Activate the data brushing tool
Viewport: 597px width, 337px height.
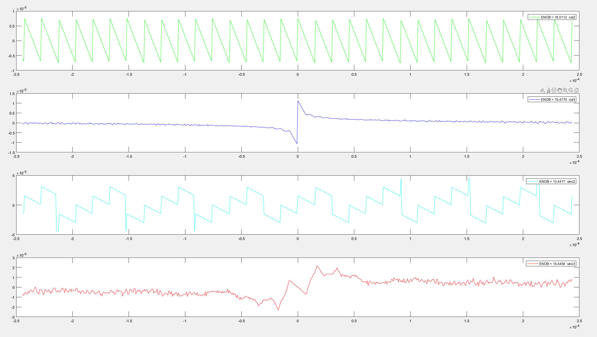click(548, 90)
